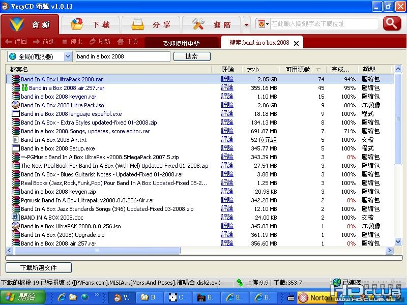Select the program icon for Band in a box 2008 Setup.exe
The height and width of the screenshot is (305, 407).
(16, 148)
